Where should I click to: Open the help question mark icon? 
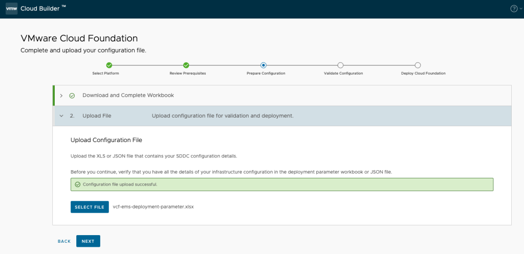[x=514, y=9]
